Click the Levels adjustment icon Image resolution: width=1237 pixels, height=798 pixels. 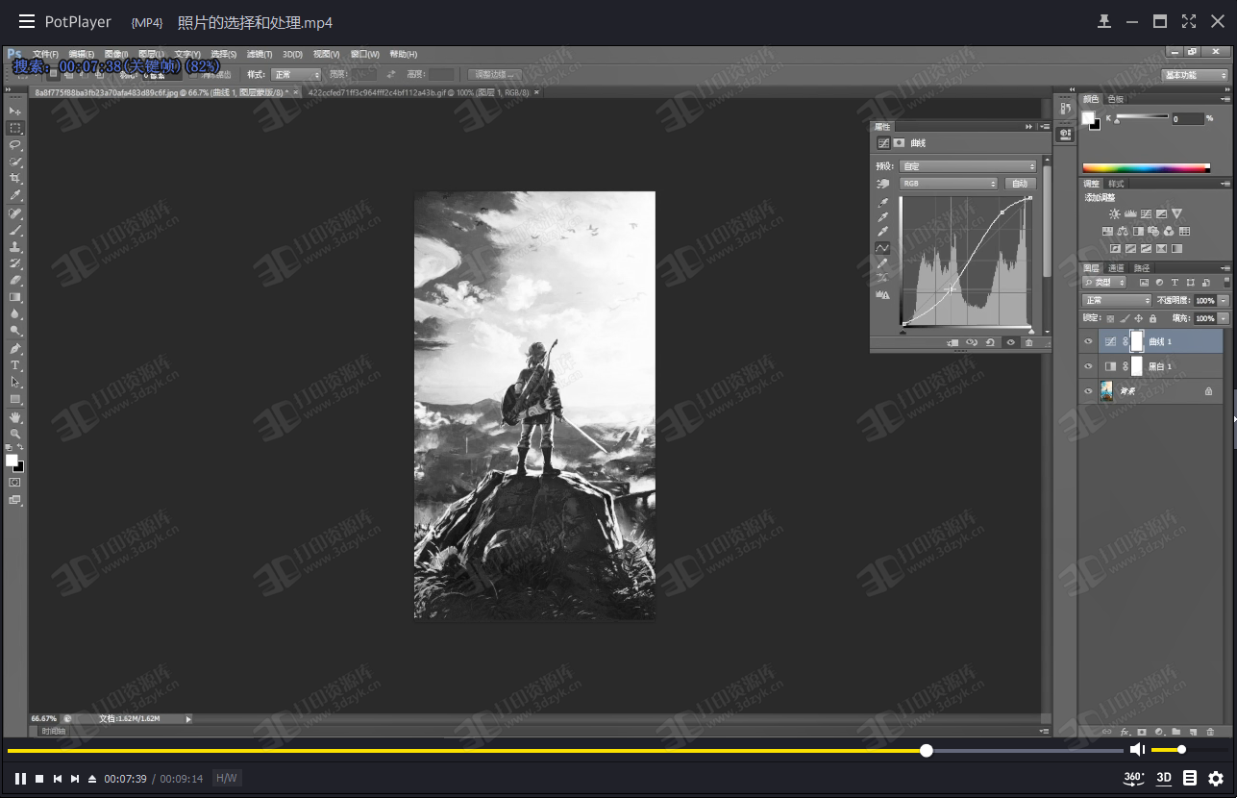1130,214
